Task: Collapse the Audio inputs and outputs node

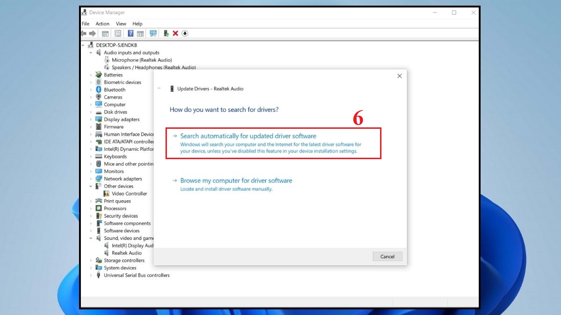Action: pos(91,53)
